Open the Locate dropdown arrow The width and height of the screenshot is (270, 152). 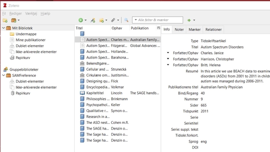[x=194, y=20]
